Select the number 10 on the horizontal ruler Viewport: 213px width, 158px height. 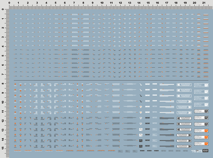coord(102,3)
